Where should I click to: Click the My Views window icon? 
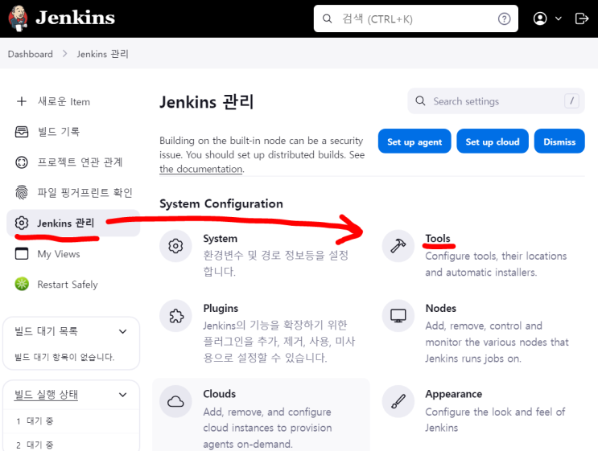[x=22, y=254]
